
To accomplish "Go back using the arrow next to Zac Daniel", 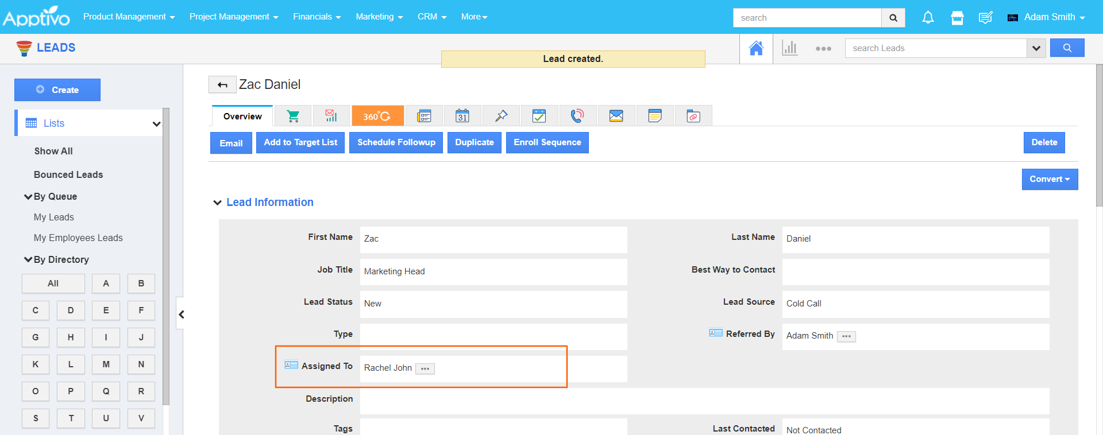I will click(222, 85).
